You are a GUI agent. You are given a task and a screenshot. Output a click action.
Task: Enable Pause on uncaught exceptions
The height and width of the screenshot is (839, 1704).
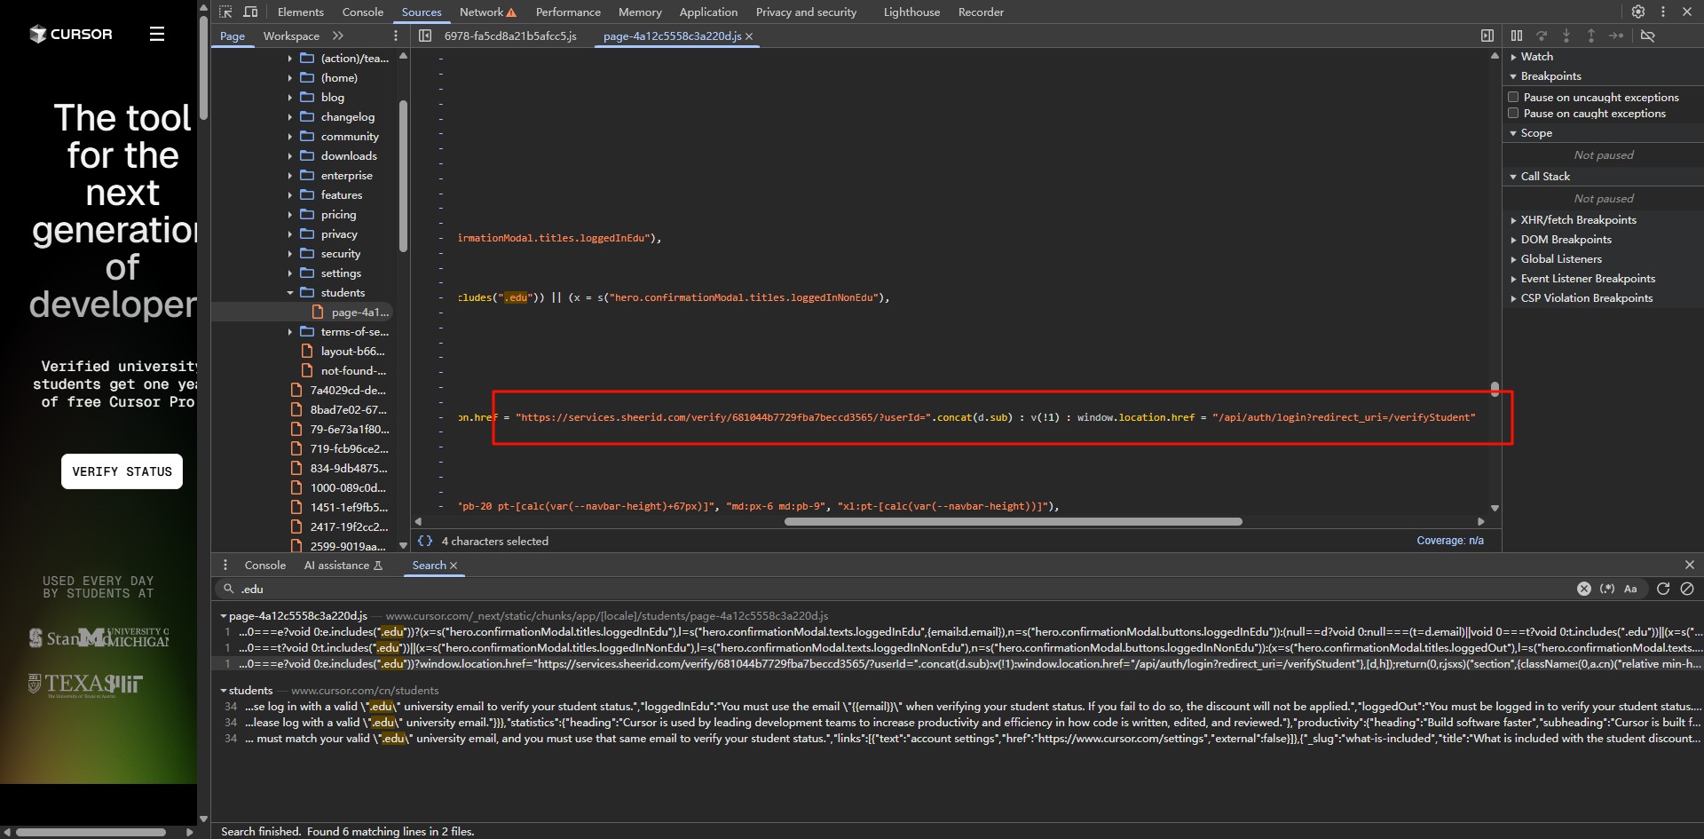(x=1513, y=97)
